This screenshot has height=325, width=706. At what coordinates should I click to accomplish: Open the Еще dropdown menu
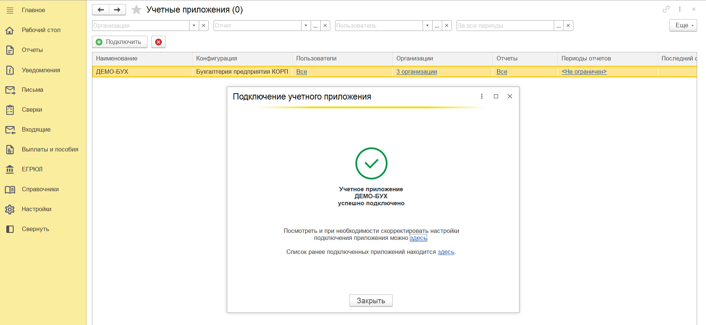click(x=683, y=25)
